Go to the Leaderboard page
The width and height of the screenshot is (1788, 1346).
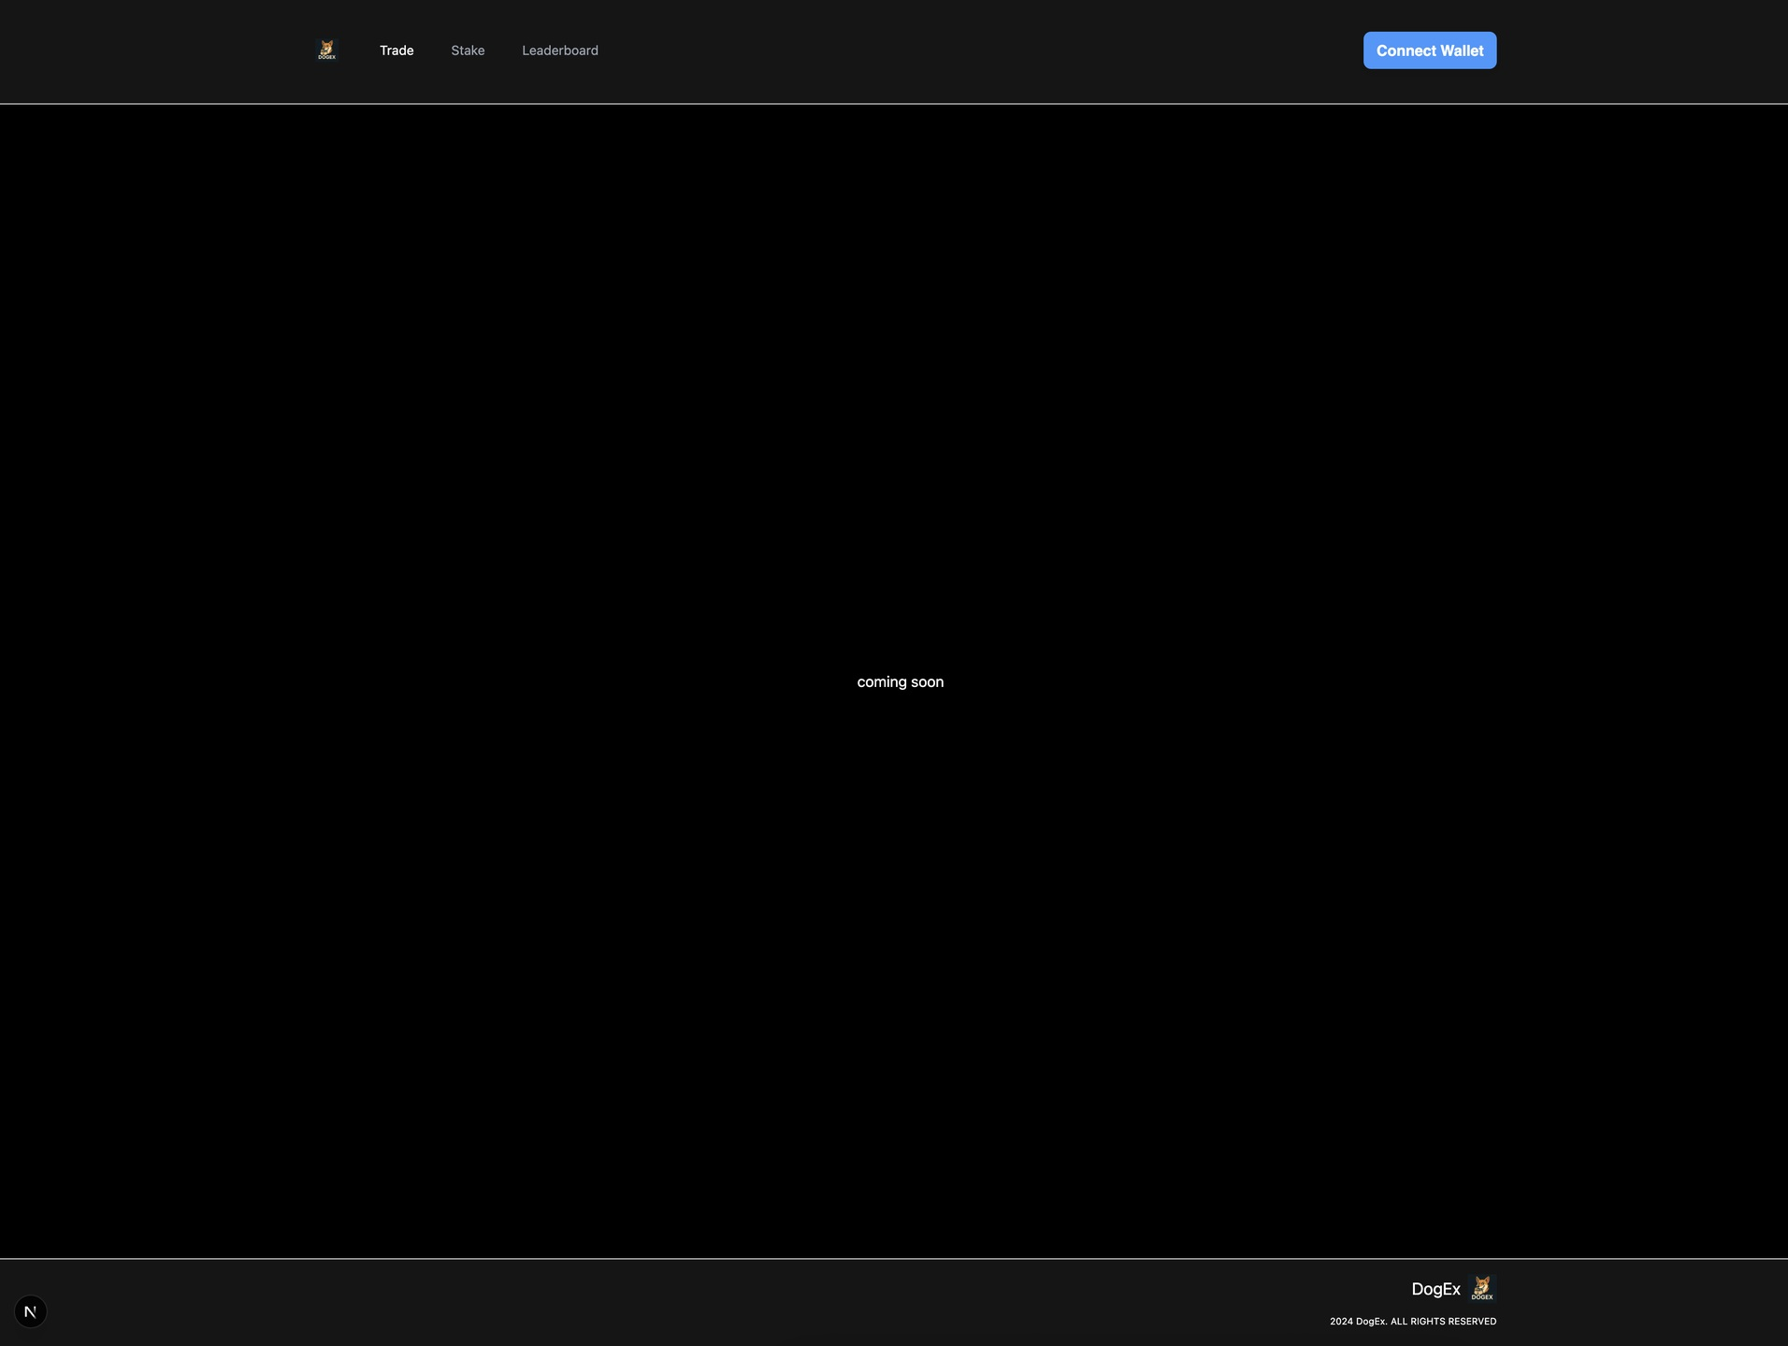pos(560,50)
